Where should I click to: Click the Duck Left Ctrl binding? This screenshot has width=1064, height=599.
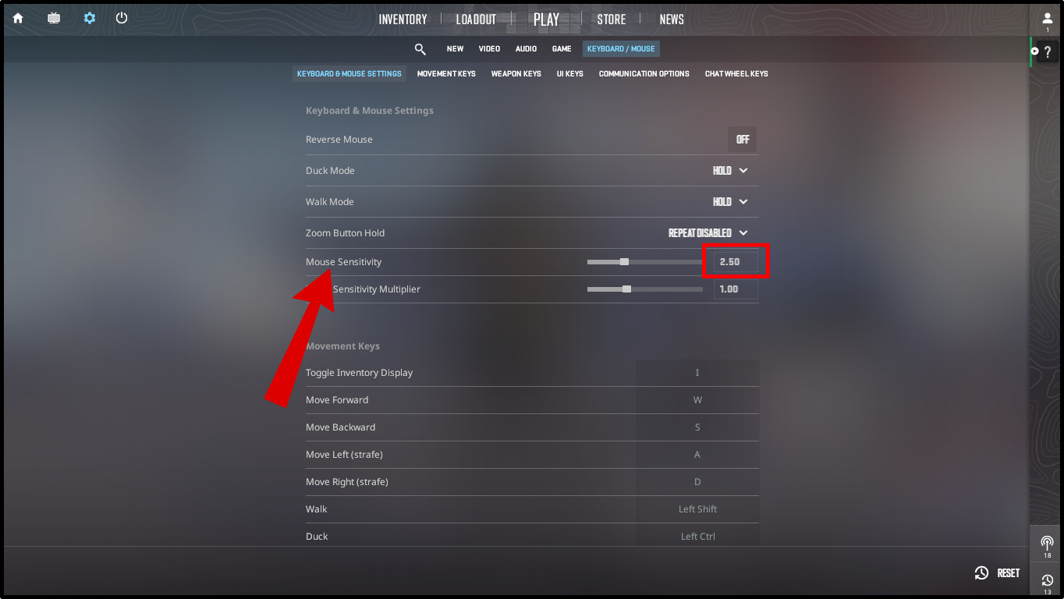pyautogui.click(x=697, y=537)
